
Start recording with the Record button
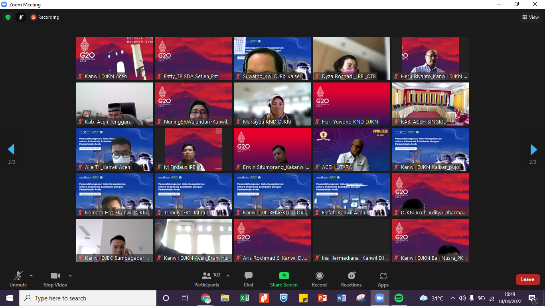(x=319, y=279)
